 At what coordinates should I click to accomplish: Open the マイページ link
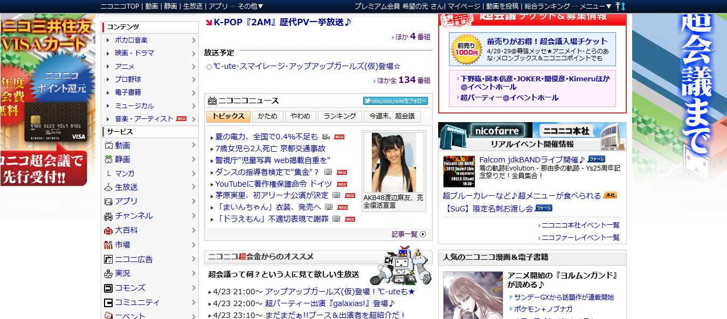[x=464, y=6]
